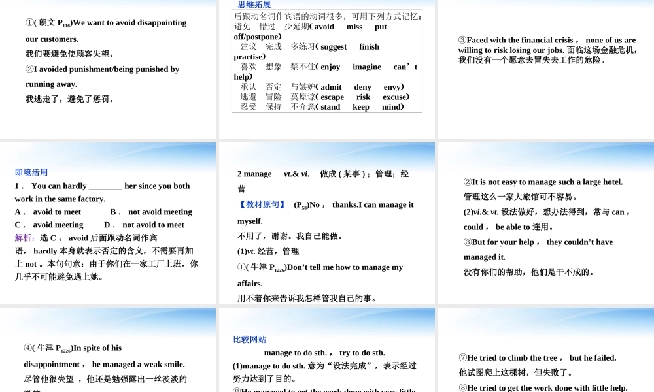Click the blank in 'You can hardly ___ her'
654x392 pixels.
point(105,186)
